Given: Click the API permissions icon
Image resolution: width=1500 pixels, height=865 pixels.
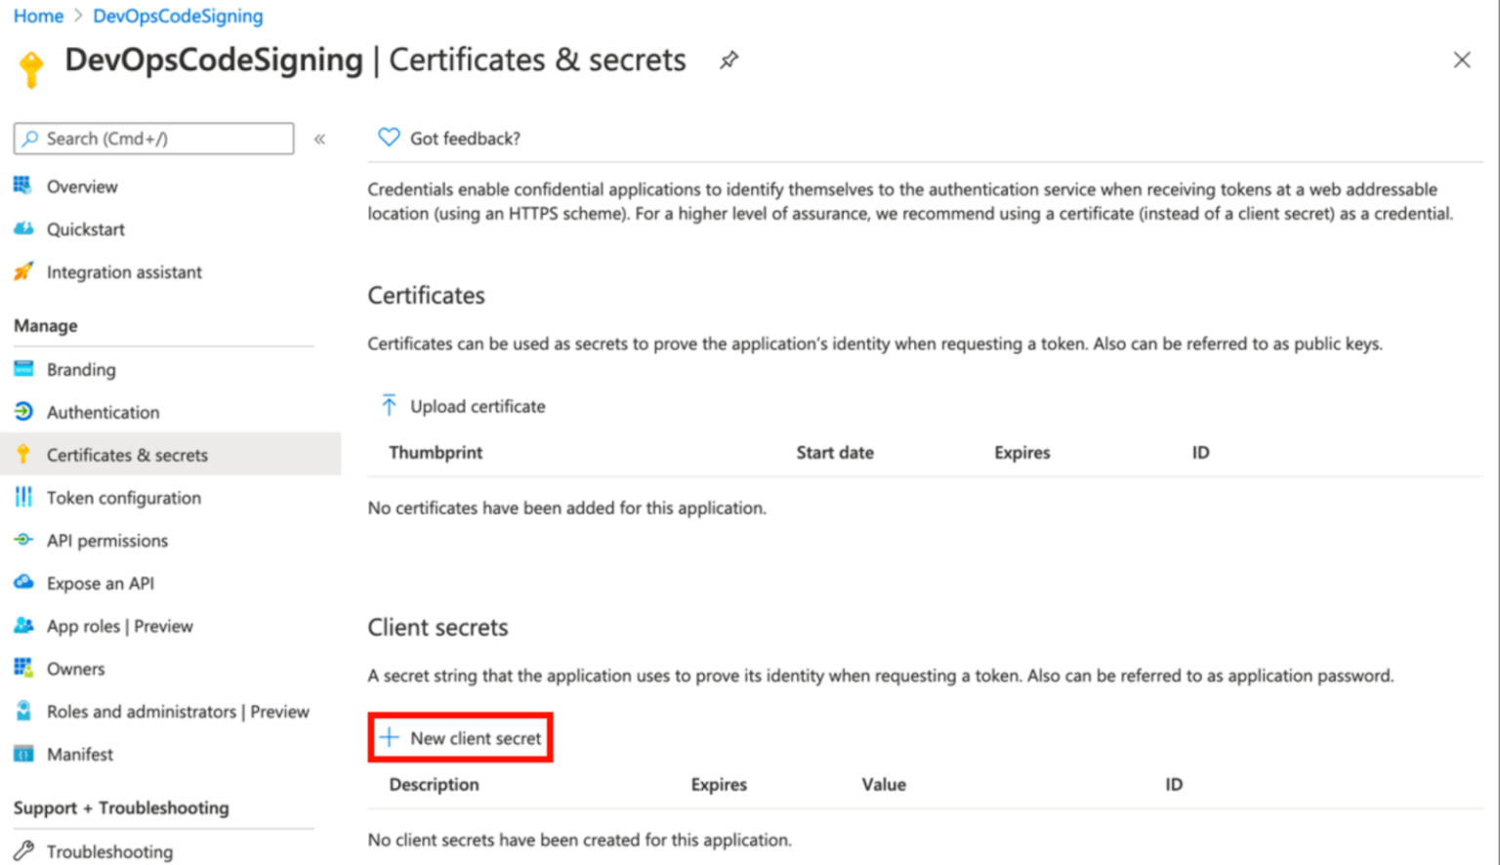Looking at the screenshot, I should [x=22, y=540].
